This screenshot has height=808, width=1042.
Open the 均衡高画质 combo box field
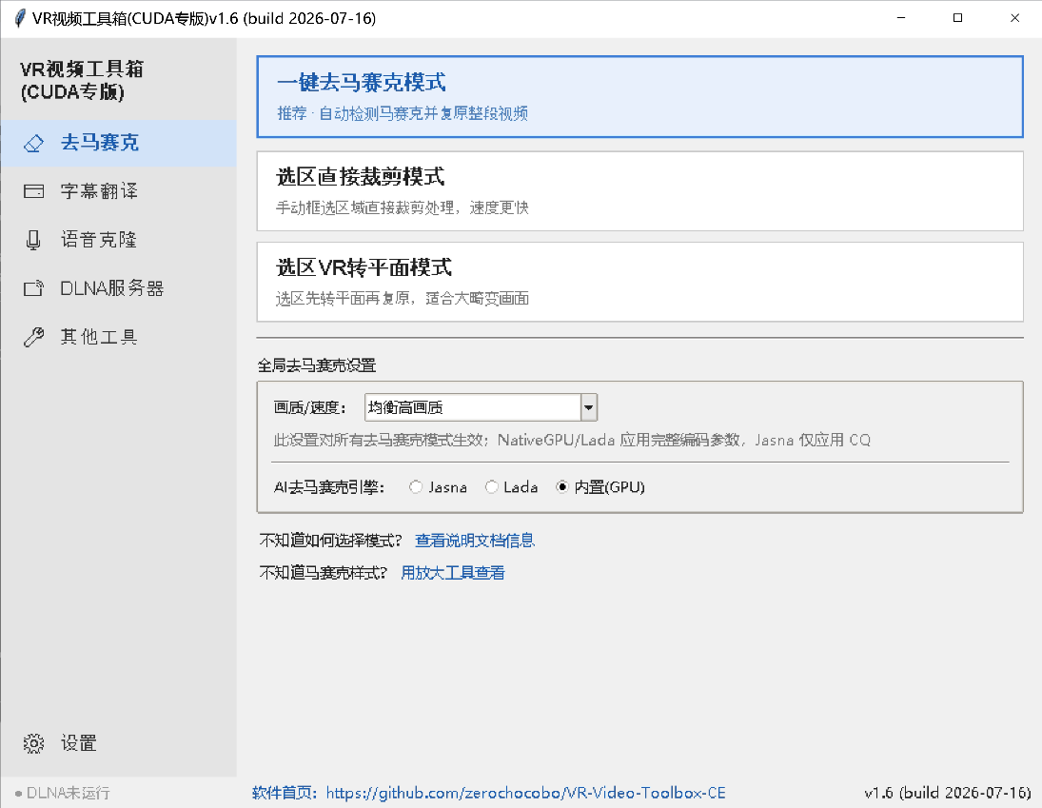click(482, 407)
